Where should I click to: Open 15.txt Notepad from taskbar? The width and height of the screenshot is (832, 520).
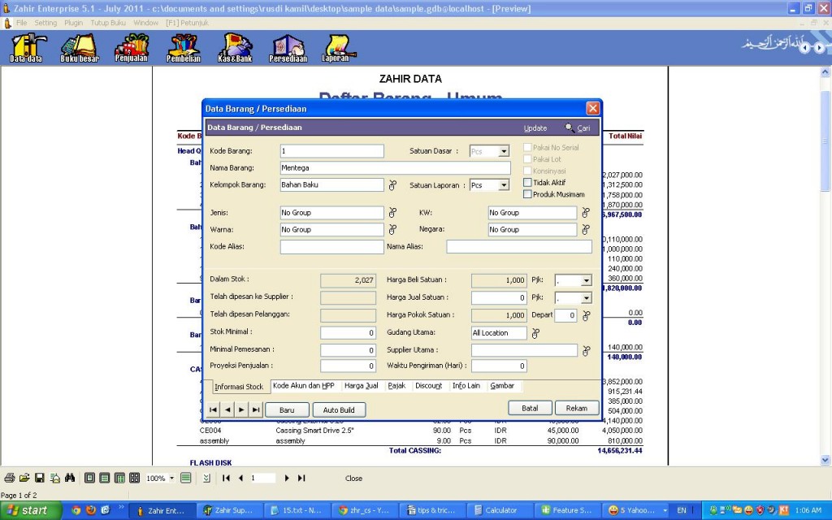(296, 510)
